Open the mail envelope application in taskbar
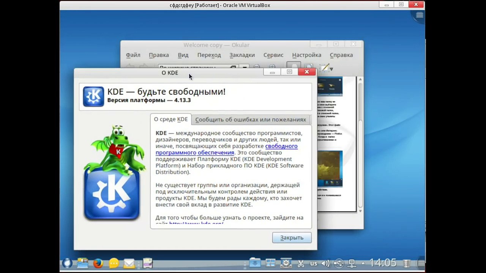Image resolution: width=486 pixels, height=273 pixels. coord(129,263)
